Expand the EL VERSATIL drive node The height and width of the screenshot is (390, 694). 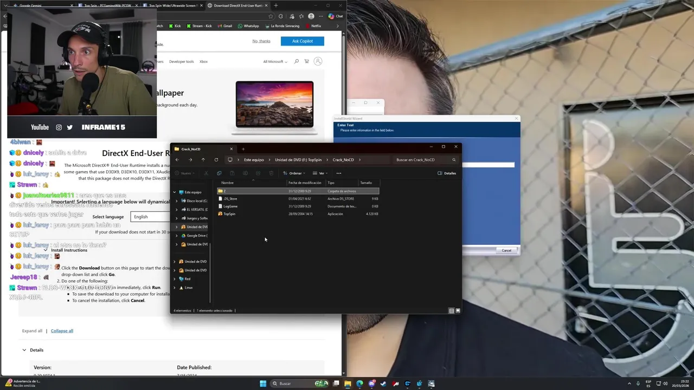click(x=177, y=210)
